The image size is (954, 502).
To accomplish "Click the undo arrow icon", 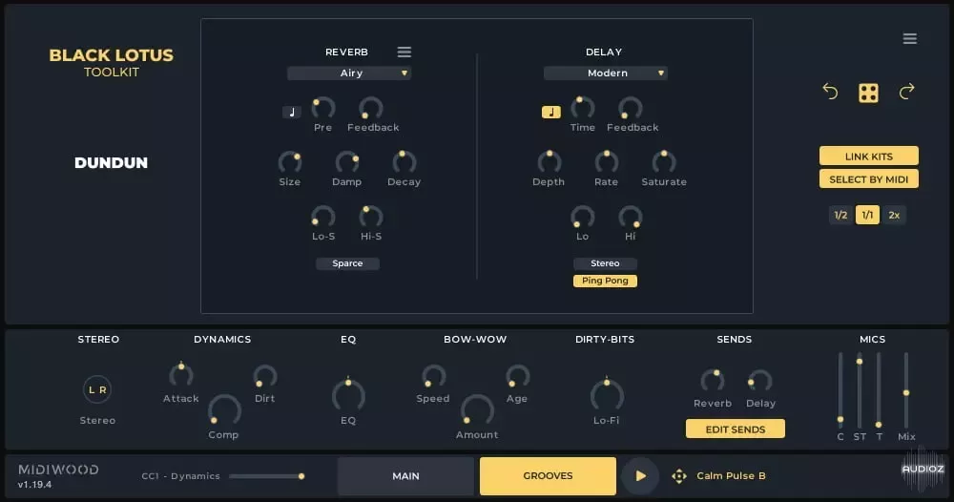I will (x=830, y=93).
